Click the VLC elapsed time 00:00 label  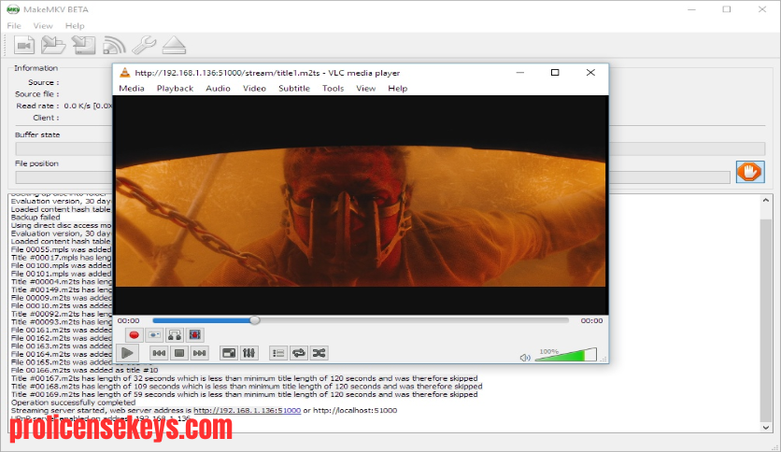[x=129, y=320]
